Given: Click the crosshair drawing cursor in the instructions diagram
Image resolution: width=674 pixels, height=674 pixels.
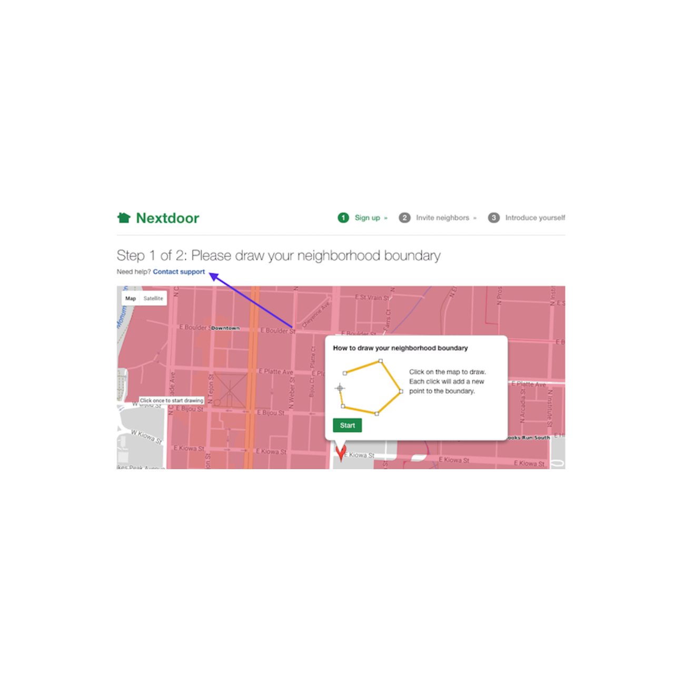Looking at the screenshot, I should tap(340, 388).
